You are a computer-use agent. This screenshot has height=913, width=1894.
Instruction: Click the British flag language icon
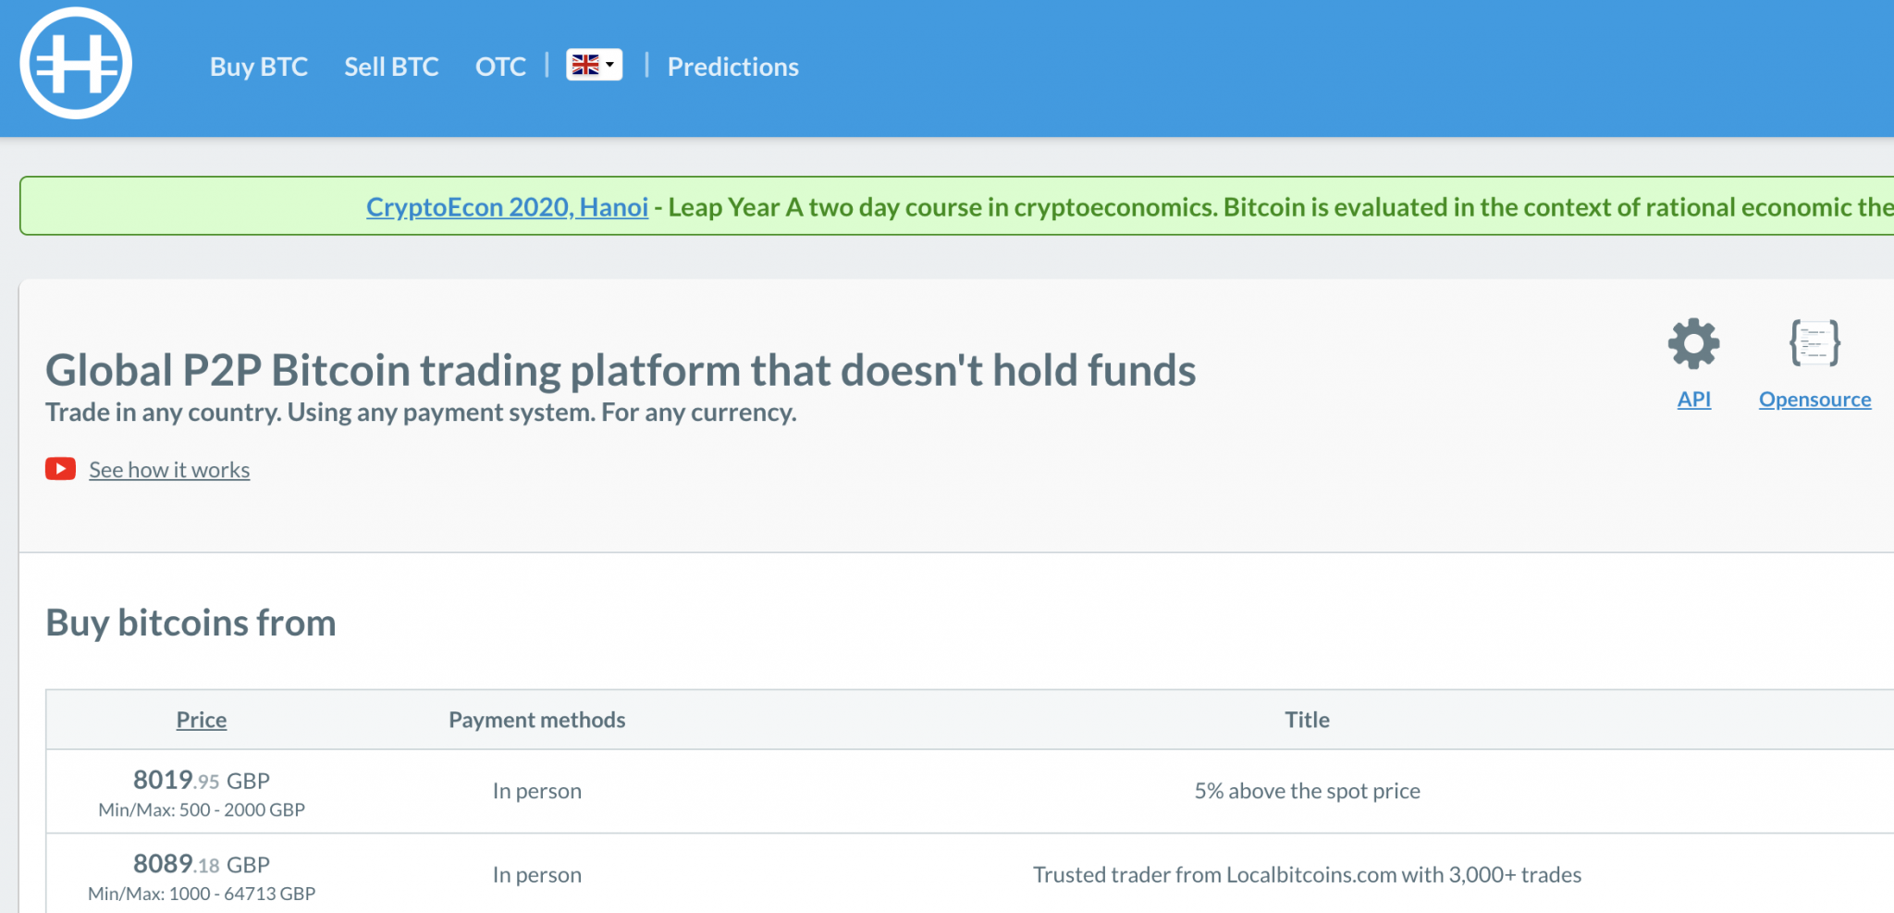pos(587,65)
